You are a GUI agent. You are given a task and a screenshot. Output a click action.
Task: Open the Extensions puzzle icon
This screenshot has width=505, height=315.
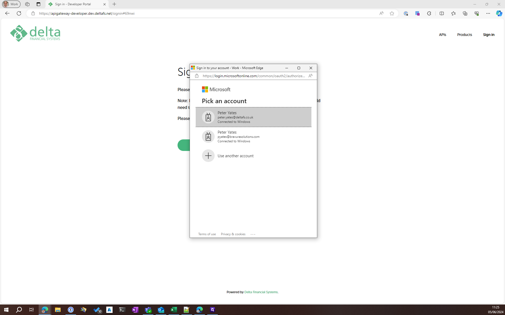pyautogui.click(x=429, y=13)
